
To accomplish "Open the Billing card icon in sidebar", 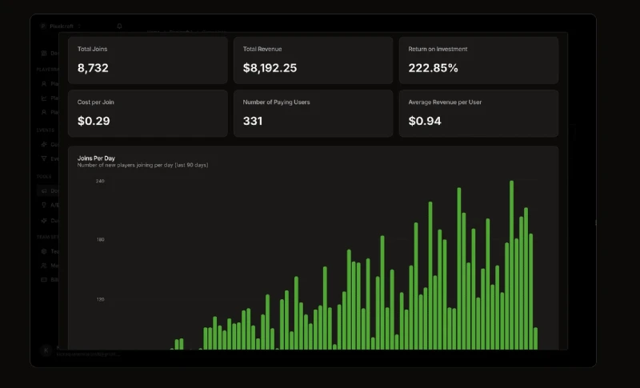I will point(44,280).
